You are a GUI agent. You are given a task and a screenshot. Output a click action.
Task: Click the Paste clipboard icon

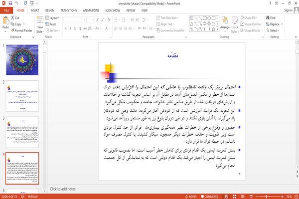pos(5,20)
